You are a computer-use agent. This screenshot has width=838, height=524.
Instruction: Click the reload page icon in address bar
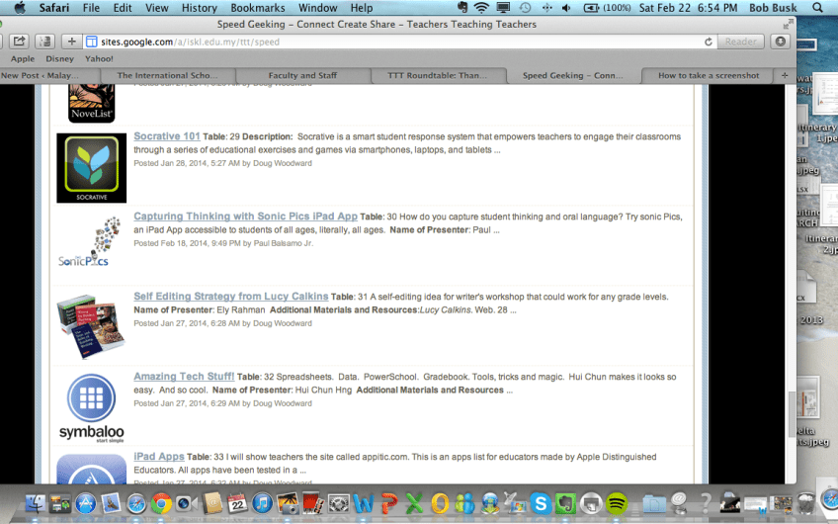coord(709,42)
